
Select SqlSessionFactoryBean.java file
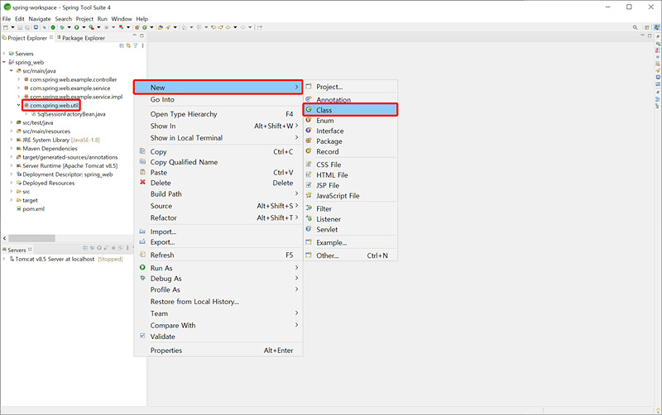(x=71, y=114)
